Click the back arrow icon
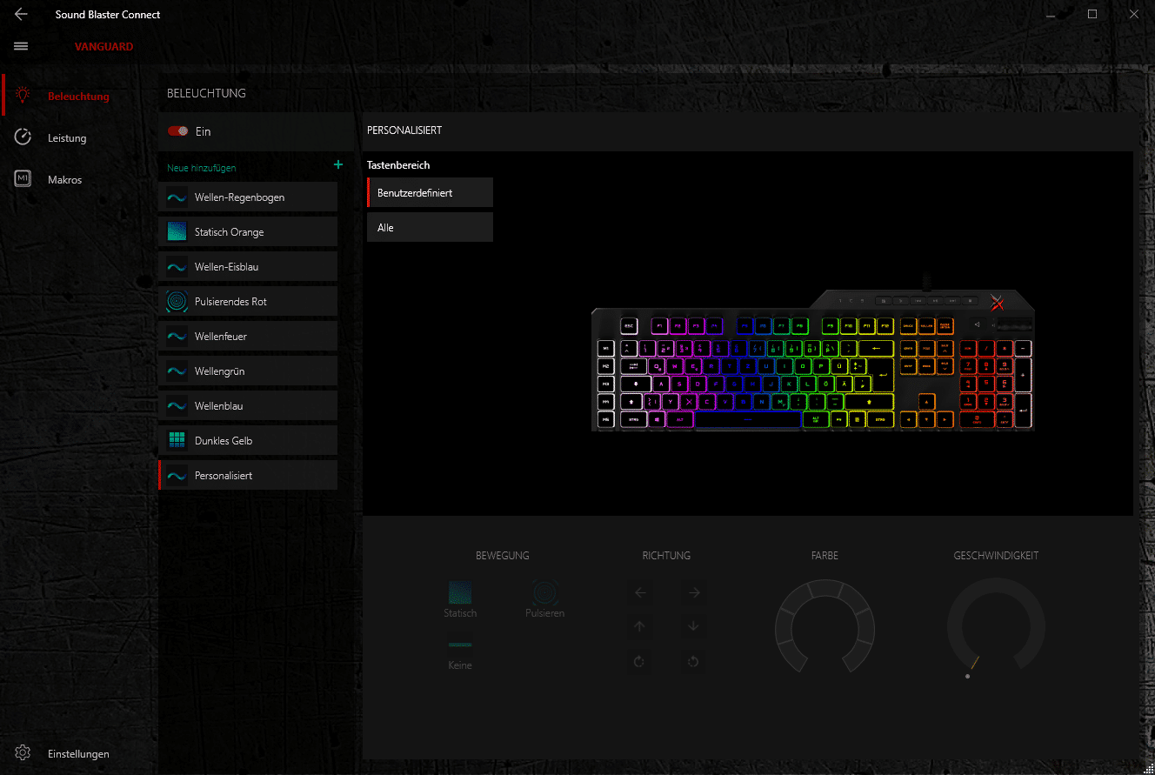Image resolution: width=1155 pixels, height=775 pixels. tap(21, 14)
